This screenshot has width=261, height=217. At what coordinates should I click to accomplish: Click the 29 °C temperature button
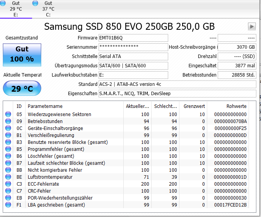[x=22, y=89]
